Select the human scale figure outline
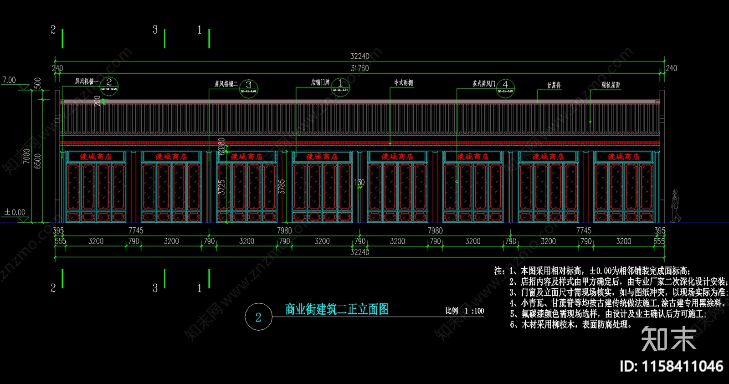 tap(675, 206)
